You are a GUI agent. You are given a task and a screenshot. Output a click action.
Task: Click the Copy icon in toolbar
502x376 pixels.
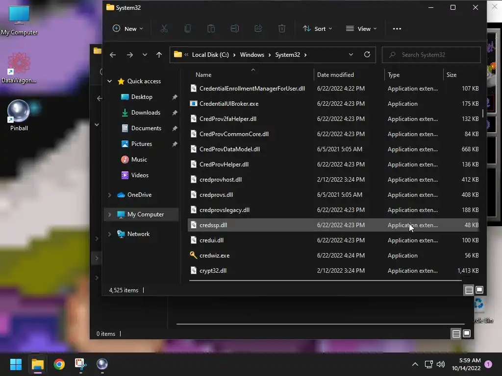coord(188,29)
